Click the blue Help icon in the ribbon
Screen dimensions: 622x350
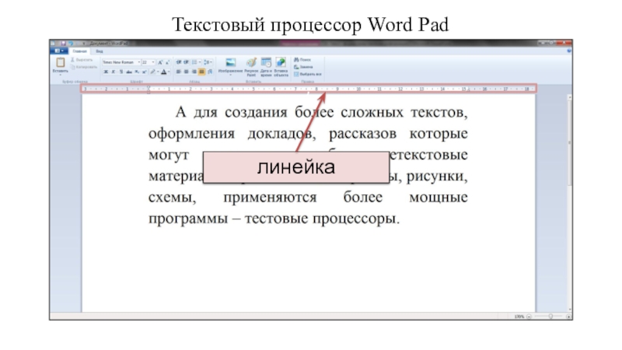pos(568,51)
